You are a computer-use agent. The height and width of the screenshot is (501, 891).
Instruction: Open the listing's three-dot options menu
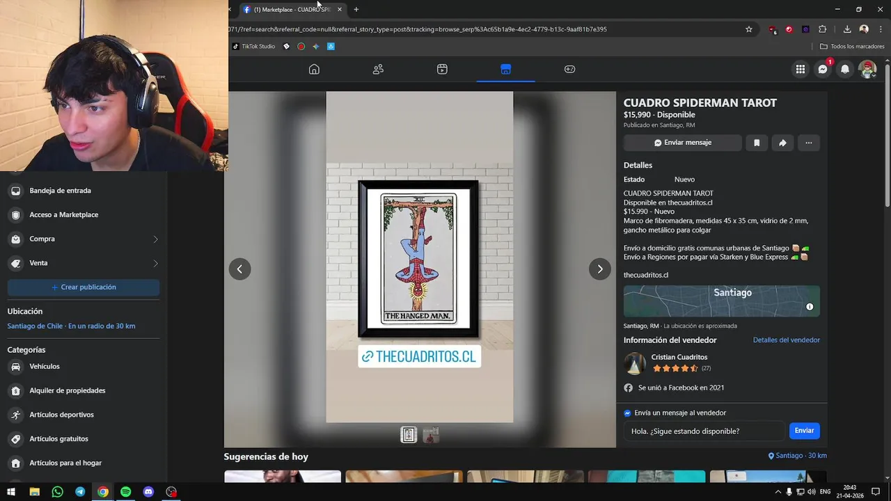[808, 143]
